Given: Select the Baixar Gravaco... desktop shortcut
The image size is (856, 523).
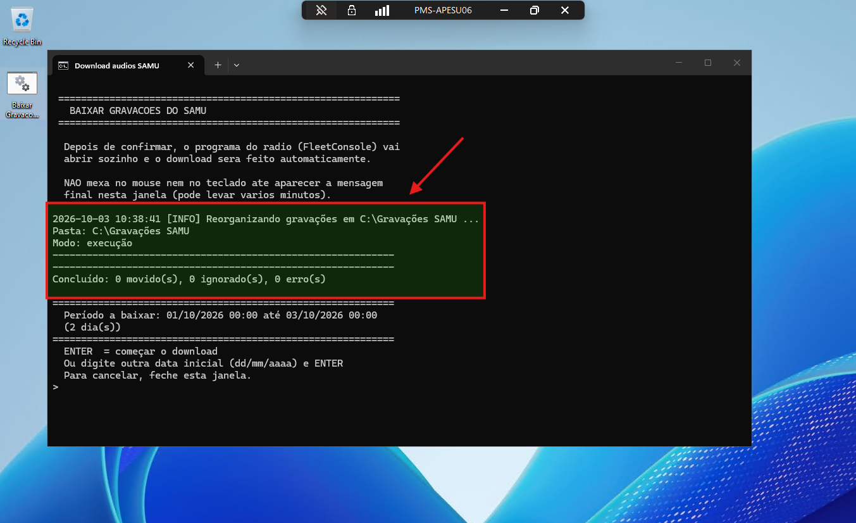Looking at the screenshot, I should (22, 96).
